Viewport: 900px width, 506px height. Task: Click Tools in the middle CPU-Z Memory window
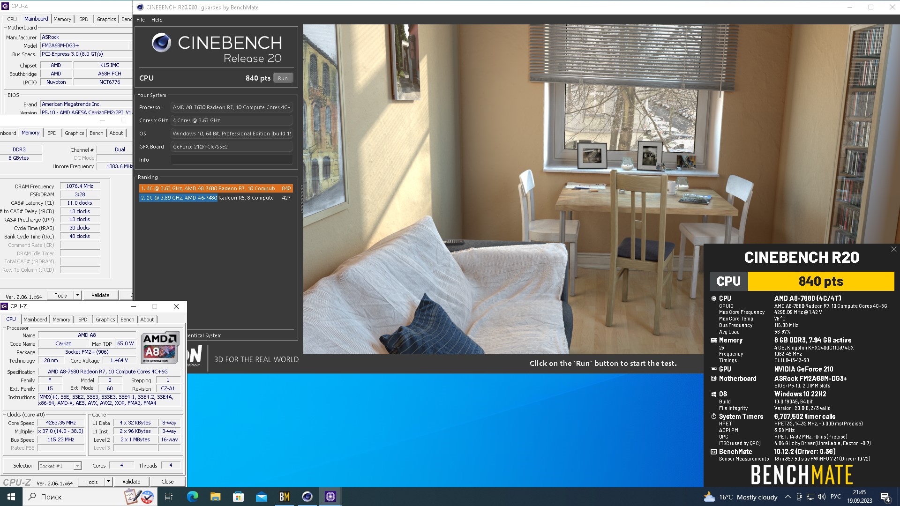coord(61,295)
